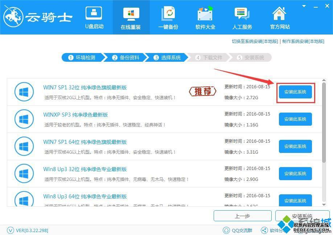Click Windows icon for WIN7 SP1 64位

coord(24,146)
